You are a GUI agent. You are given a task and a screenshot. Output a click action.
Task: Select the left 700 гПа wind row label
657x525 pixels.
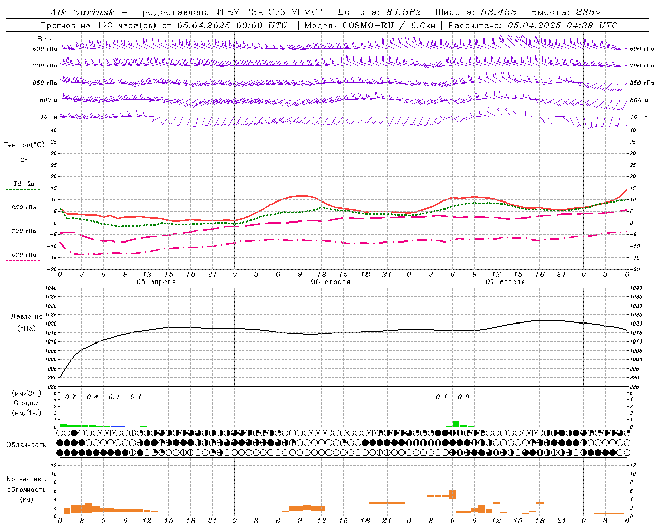click(45, 66)
